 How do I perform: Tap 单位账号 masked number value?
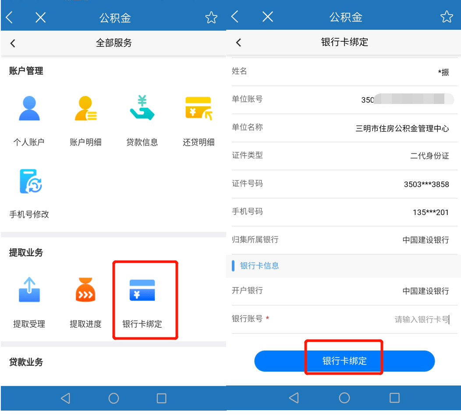(407, 99)
